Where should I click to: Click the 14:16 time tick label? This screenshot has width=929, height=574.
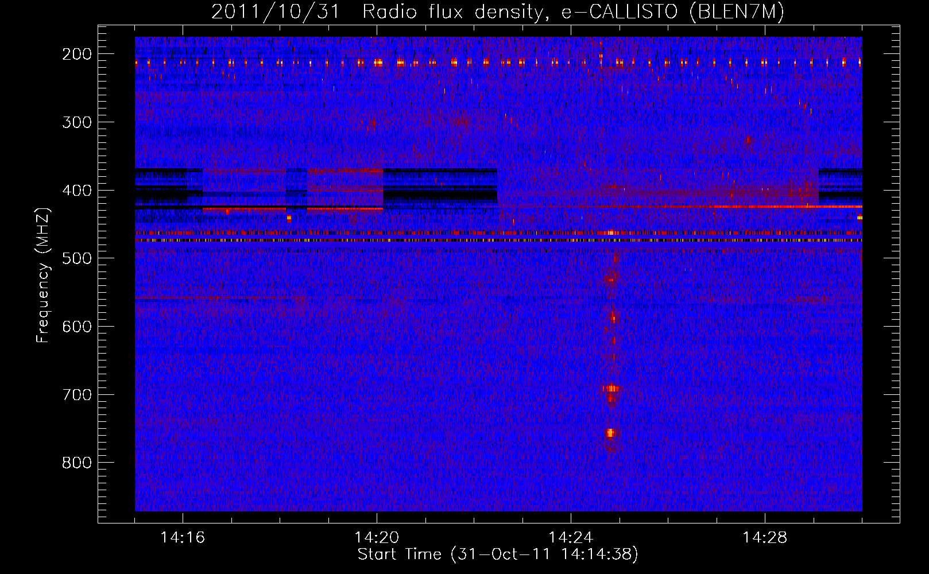tap(183, 538)
